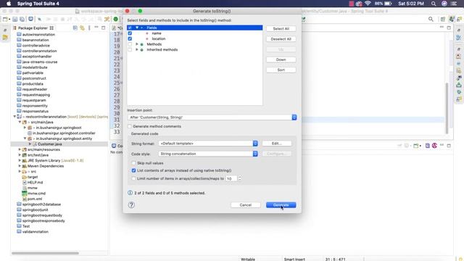
Task: Maximize the Package Explorer view
Action: 103,28
